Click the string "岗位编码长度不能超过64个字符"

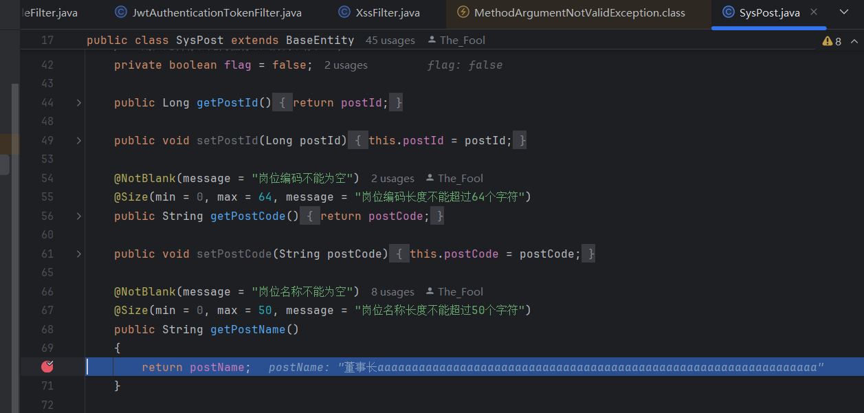pyautogui.click(x=440, y=197)
